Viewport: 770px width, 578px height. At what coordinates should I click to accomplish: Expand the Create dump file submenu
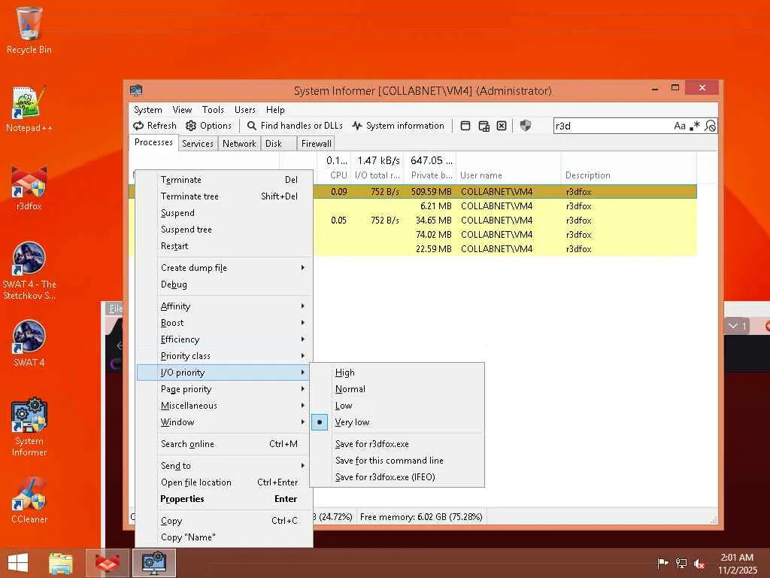pos(224,268)
